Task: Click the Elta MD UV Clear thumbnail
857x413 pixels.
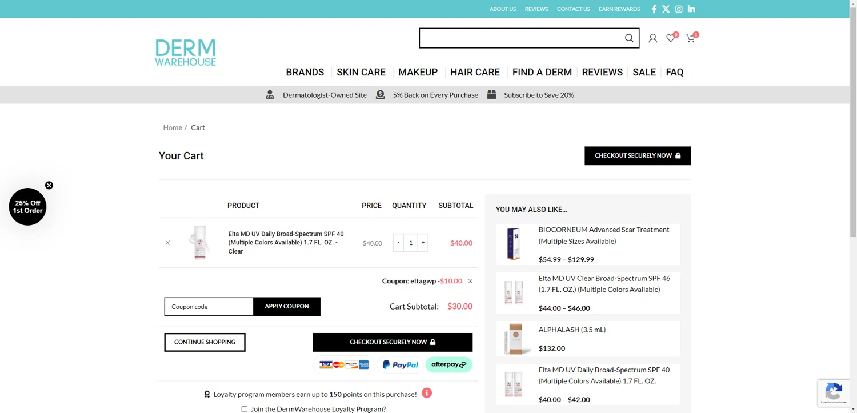Action: 514,292
